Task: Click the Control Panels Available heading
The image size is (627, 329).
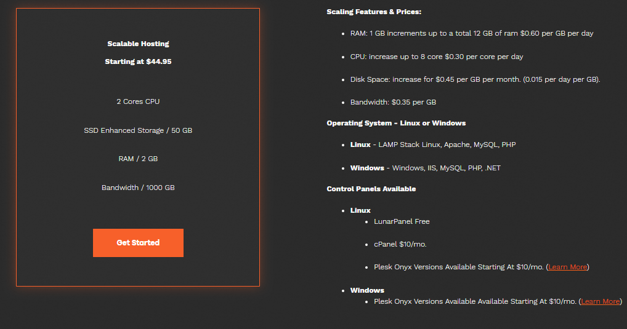Action: coord(371,189)
